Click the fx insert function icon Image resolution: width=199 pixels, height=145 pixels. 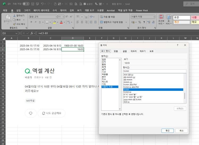(x=31, y=33)
